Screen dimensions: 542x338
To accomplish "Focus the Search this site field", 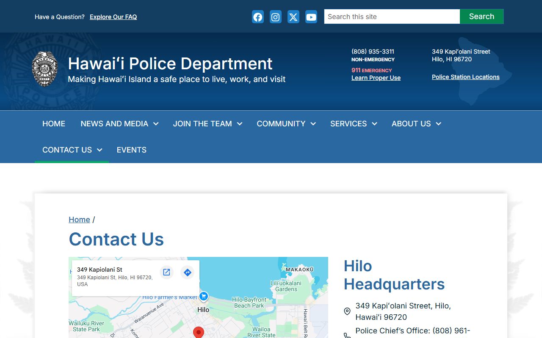I will tap(392, 16).
